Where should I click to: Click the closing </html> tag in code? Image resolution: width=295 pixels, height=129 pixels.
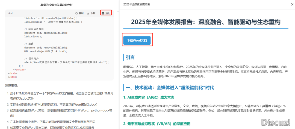click(x=12, y=77)
